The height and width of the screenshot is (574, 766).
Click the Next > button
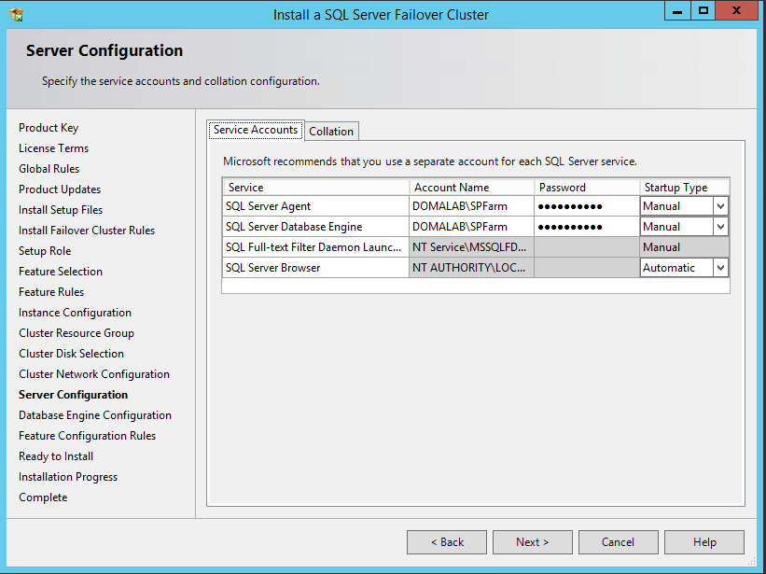533,542
